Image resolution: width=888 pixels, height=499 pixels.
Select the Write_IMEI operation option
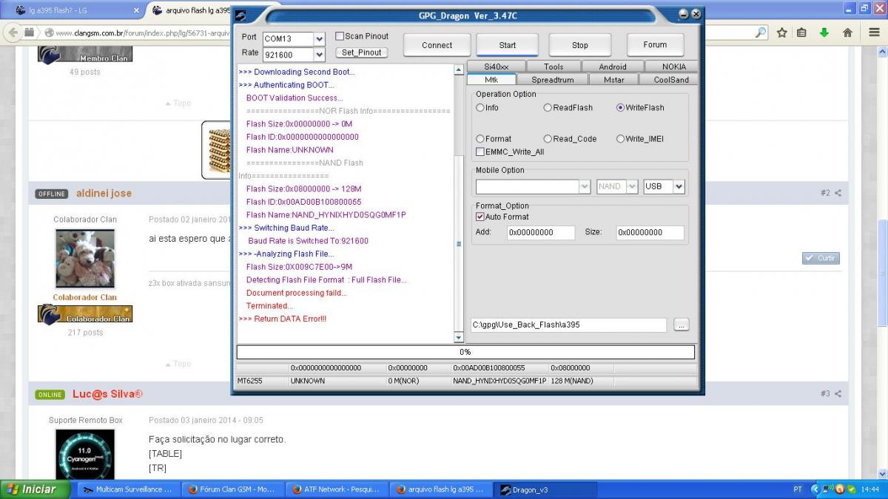[x=621, y=139]
